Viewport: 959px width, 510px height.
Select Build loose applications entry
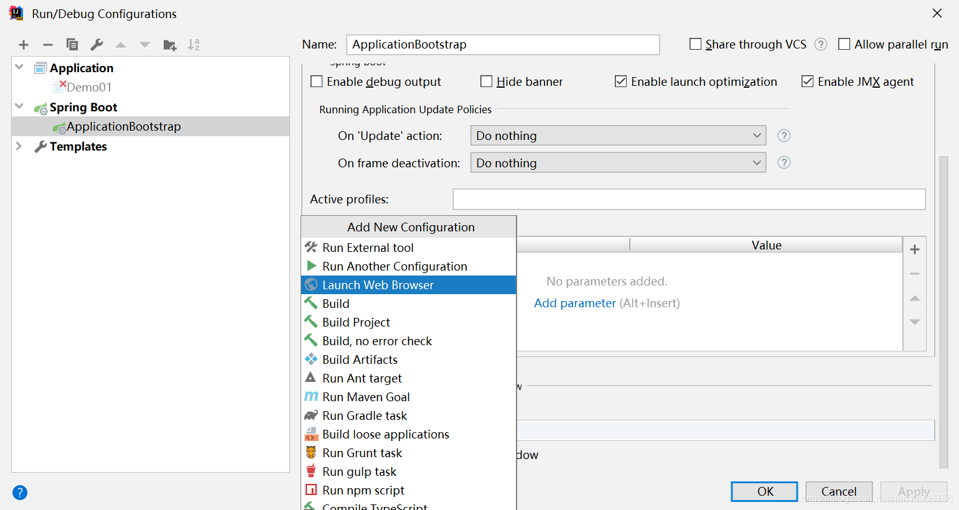(x=409, y=434)
